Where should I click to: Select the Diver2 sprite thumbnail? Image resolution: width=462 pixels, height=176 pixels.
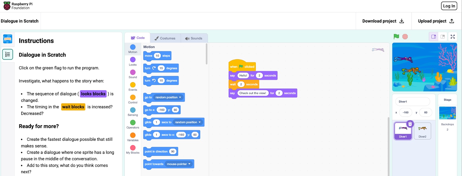(422, 131)
